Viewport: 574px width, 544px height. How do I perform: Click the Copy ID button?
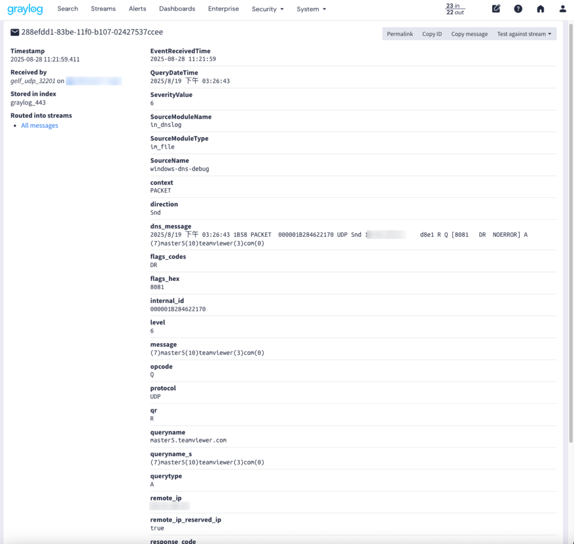pyautogui.click(x=432, y=34)
